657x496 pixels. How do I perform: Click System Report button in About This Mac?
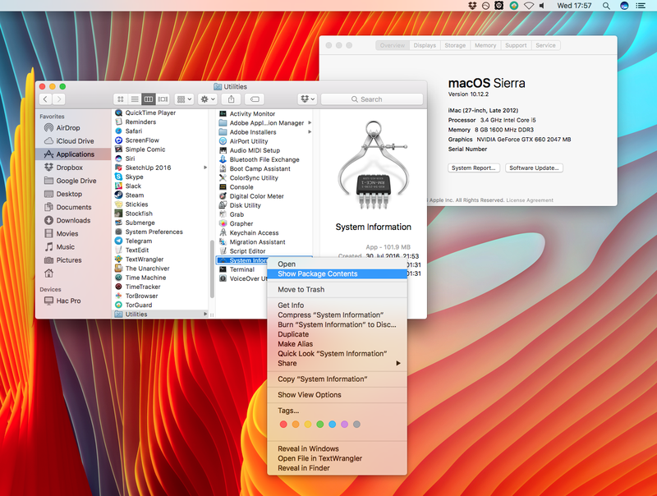(x=474, y=168)
